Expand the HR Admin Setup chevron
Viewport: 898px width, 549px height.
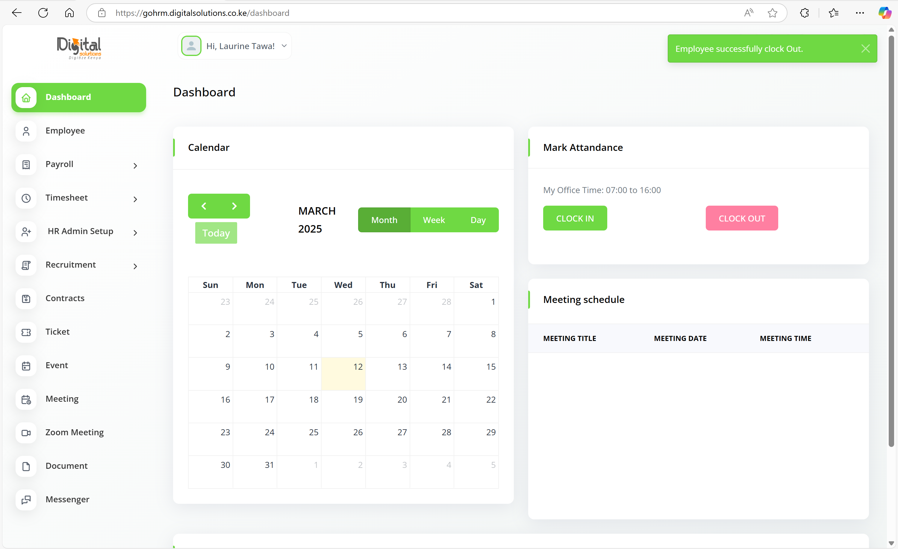pyautogui.click(x=135, y=233)
